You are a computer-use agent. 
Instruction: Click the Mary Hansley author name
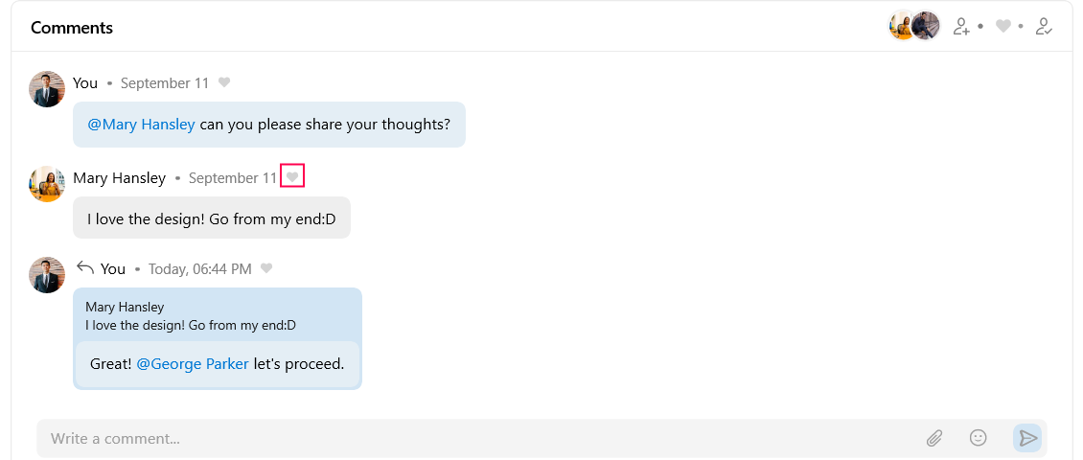point(119,178)
